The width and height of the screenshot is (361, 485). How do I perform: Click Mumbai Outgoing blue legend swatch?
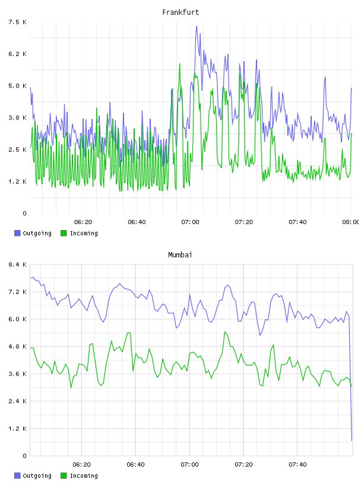click(17, 475)
